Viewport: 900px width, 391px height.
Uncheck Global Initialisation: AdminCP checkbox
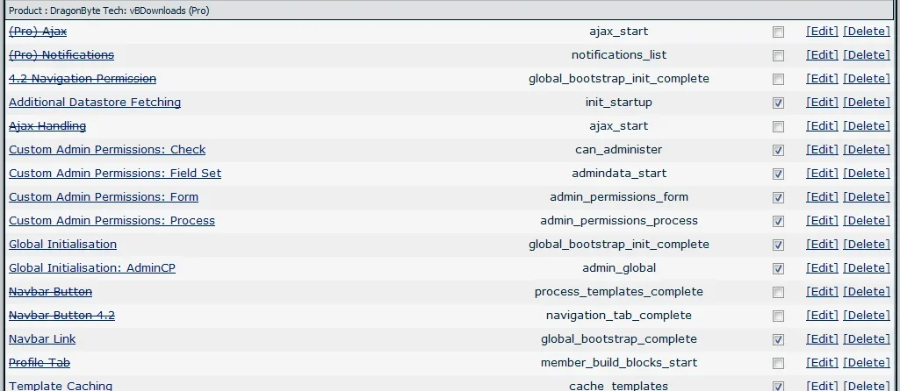coord(778,269)
